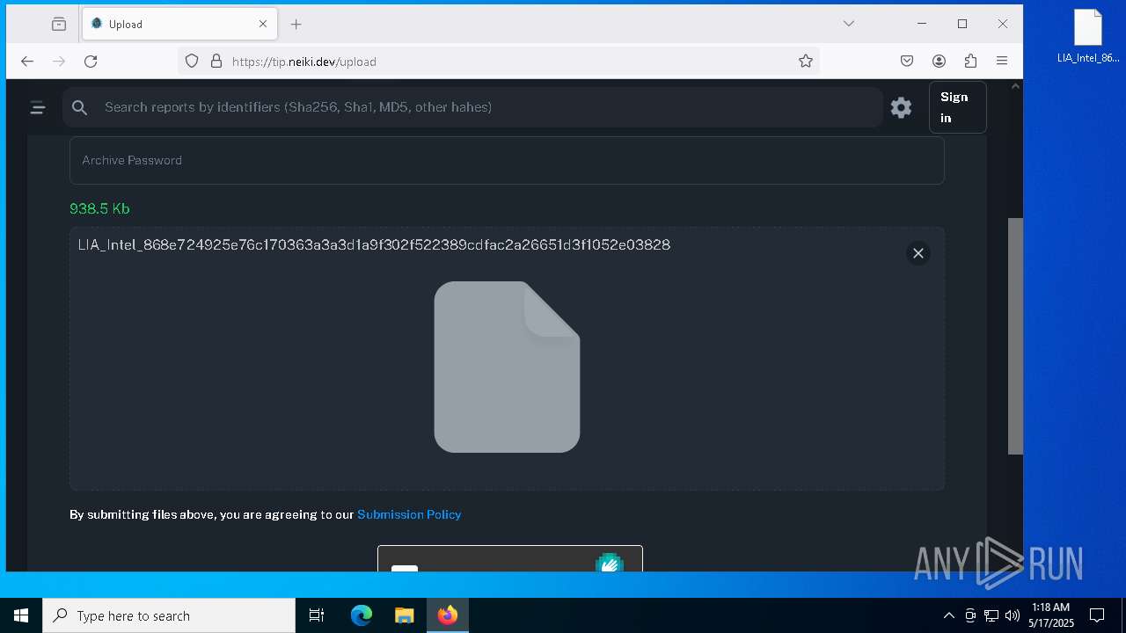
Task: Focus the Archive Password field
Action: point(507,160)
